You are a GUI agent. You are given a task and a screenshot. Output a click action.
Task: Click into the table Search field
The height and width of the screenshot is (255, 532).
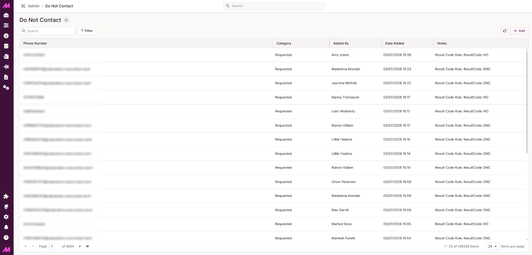[x=48, y=31]
